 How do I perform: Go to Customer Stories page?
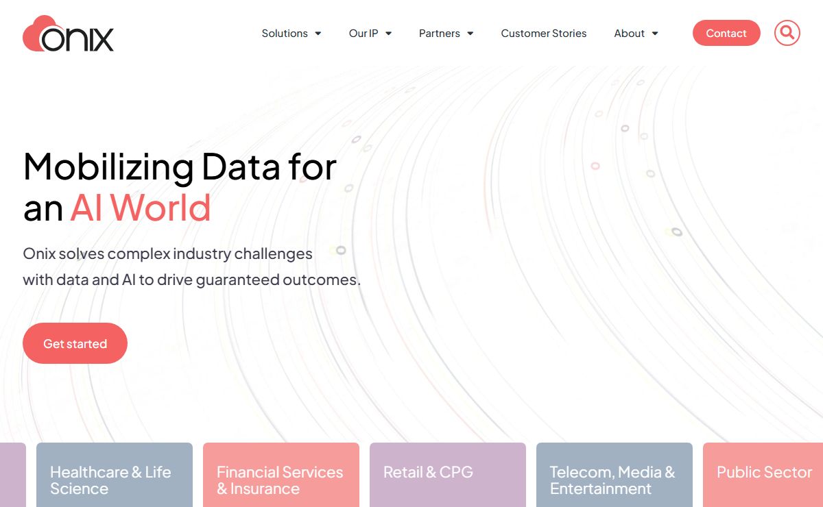[544, 34]
